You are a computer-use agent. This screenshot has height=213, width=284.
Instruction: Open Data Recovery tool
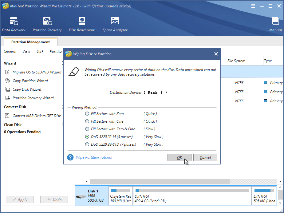coord(14,25)
